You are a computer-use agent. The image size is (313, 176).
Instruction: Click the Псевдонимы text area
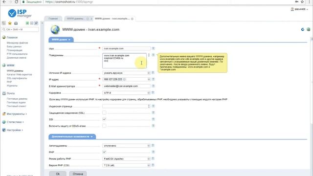pos(124,61)
